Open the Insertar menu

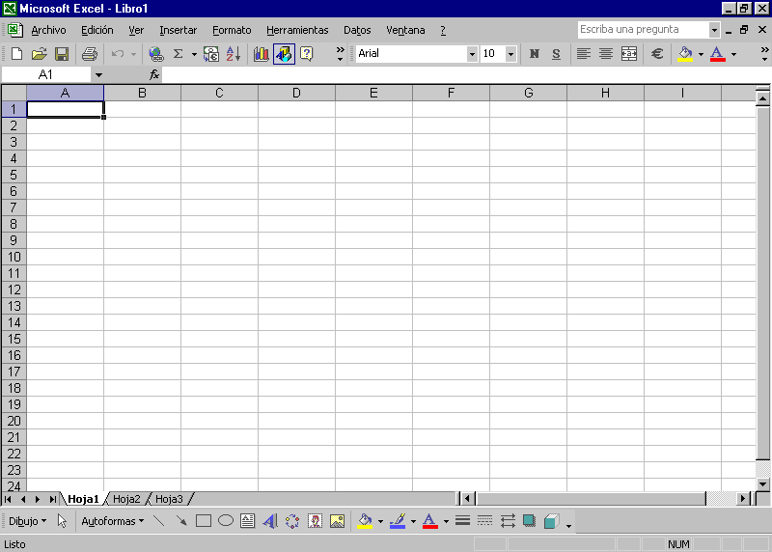(178, 30)
